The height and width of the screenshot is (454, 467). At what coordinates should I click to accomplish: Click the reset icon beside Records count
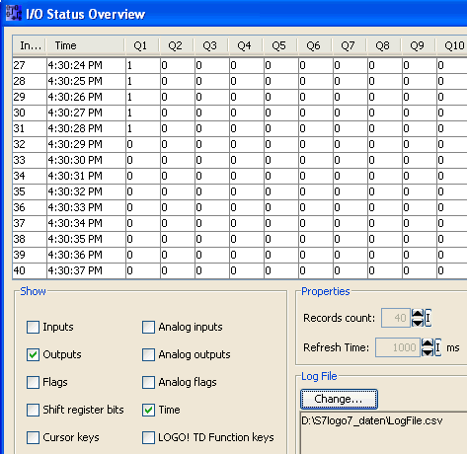(x=428, y=318)
